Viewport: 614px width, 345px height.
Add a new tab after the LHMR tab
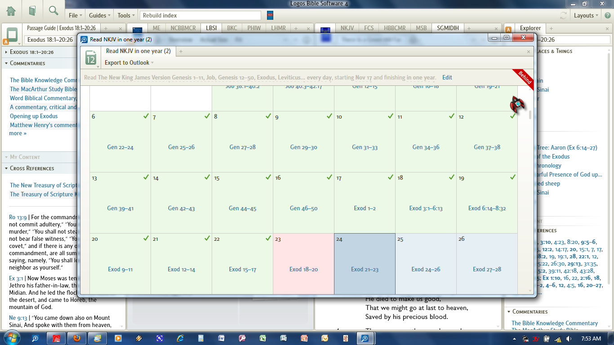pyautogui.click(x=296, y=28)
